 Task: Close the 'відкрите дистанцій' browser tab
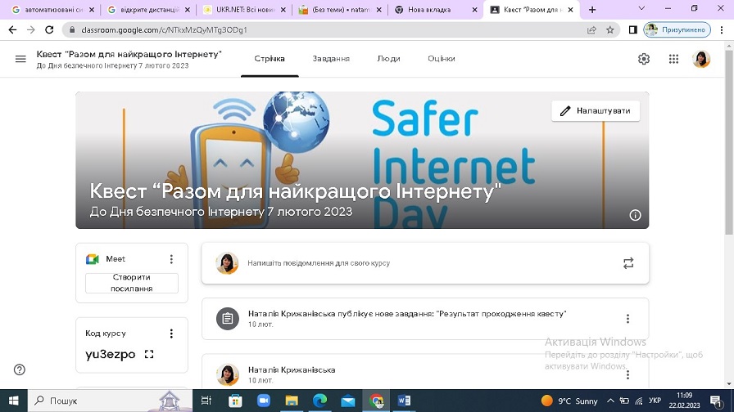pos(188,9)
